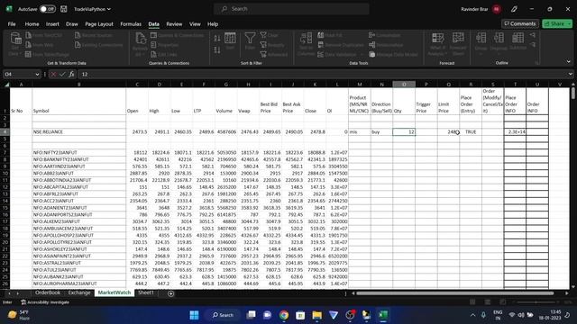Viewport: 577px width, 324px height.
Task: Save the workbook with Save icon
Action: click(64, 9)
